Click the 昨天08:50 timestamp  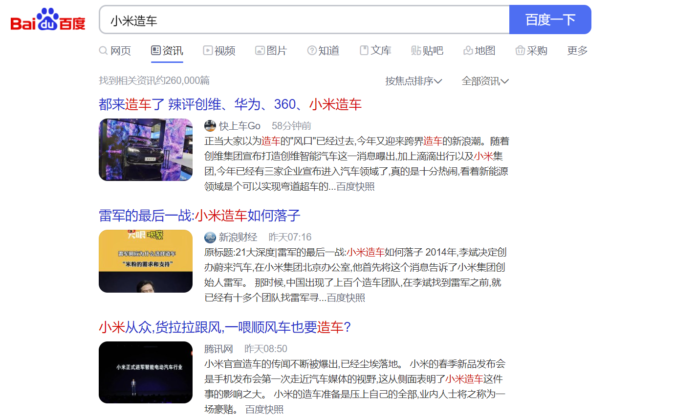[x=266, y=349]
